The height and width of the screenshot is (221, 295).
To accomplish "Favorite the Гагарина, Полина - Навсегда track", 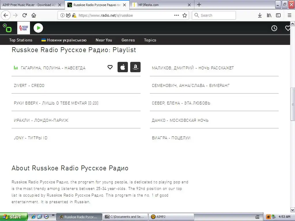I will [x=110, y=67].
